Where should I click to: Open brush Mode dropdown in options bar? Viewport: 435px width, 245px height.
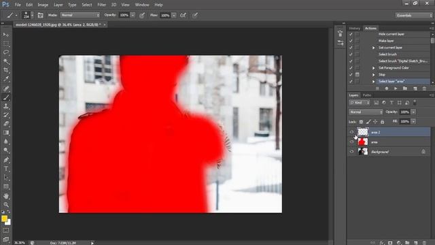pyautogui.click(x=80, y=15)
